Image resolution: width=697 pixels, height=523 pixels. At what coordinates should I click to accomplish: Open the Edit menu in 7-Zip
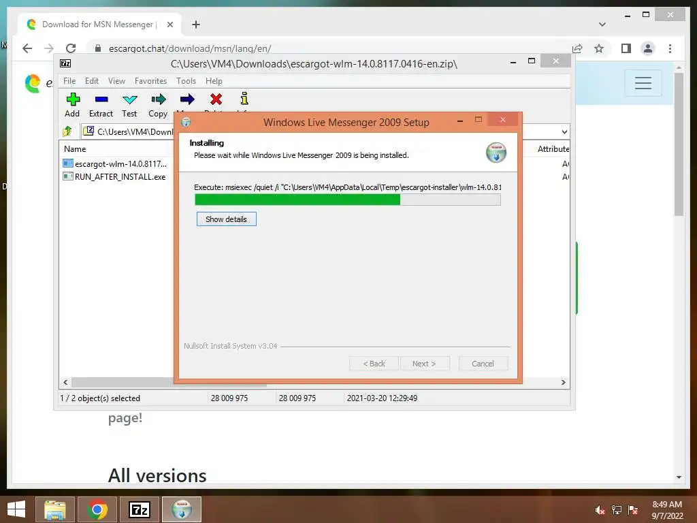(92, 81)
